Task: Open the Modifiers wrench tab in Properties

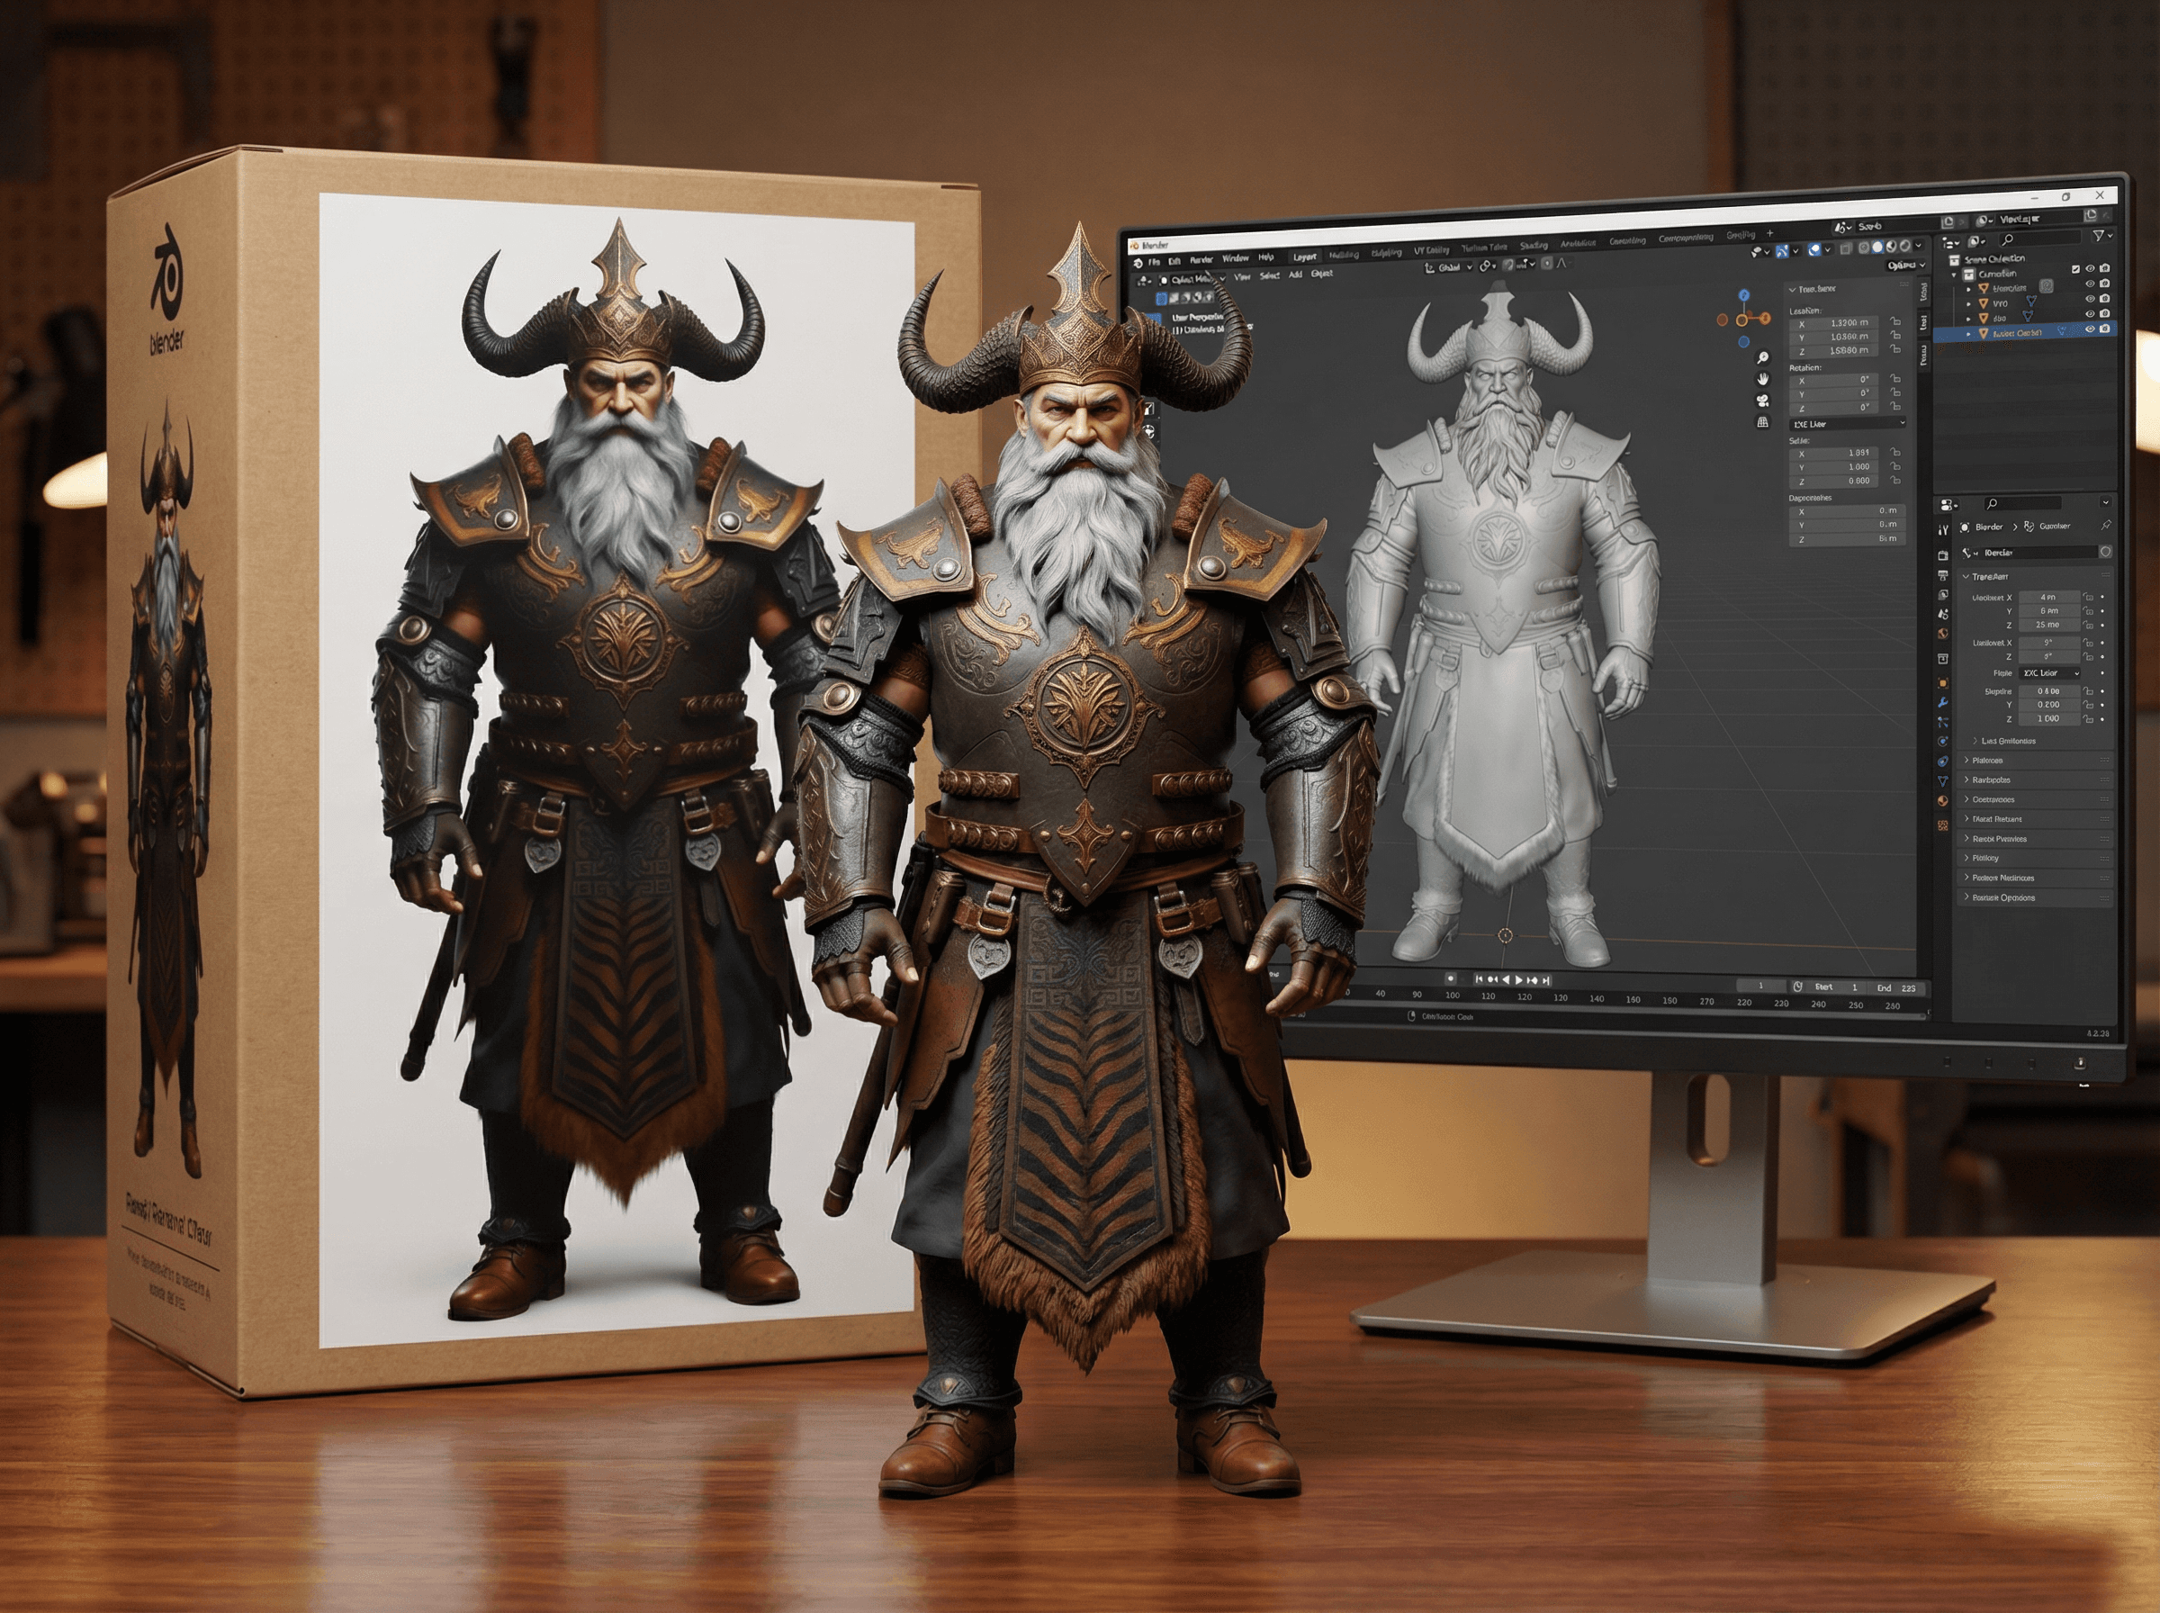Action: pyautogui.click(x=1943, y=702)
